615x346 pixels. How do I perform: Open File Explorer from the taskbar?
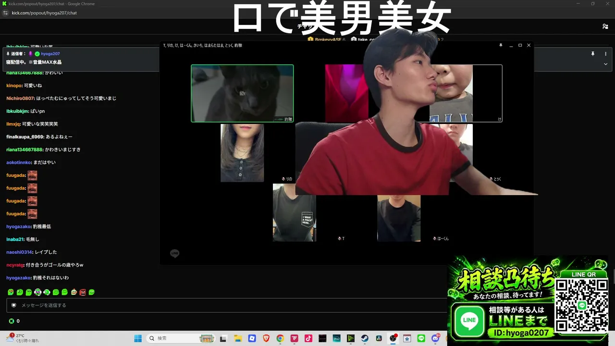(238, 338)
